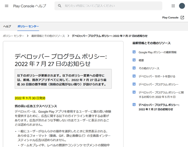Open the 2022 年 5 月 11 日 policy notice link

[161, 95]
